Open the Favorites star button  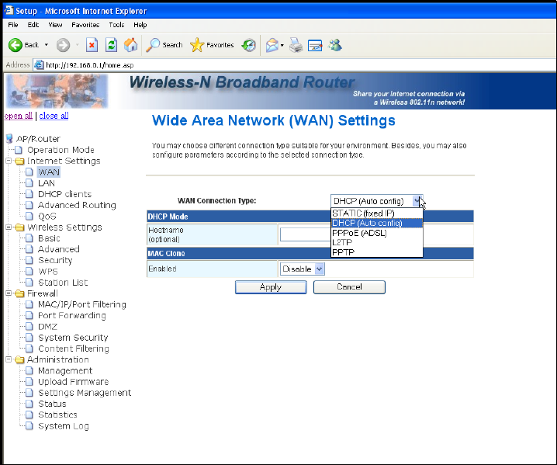pos(212,45)
